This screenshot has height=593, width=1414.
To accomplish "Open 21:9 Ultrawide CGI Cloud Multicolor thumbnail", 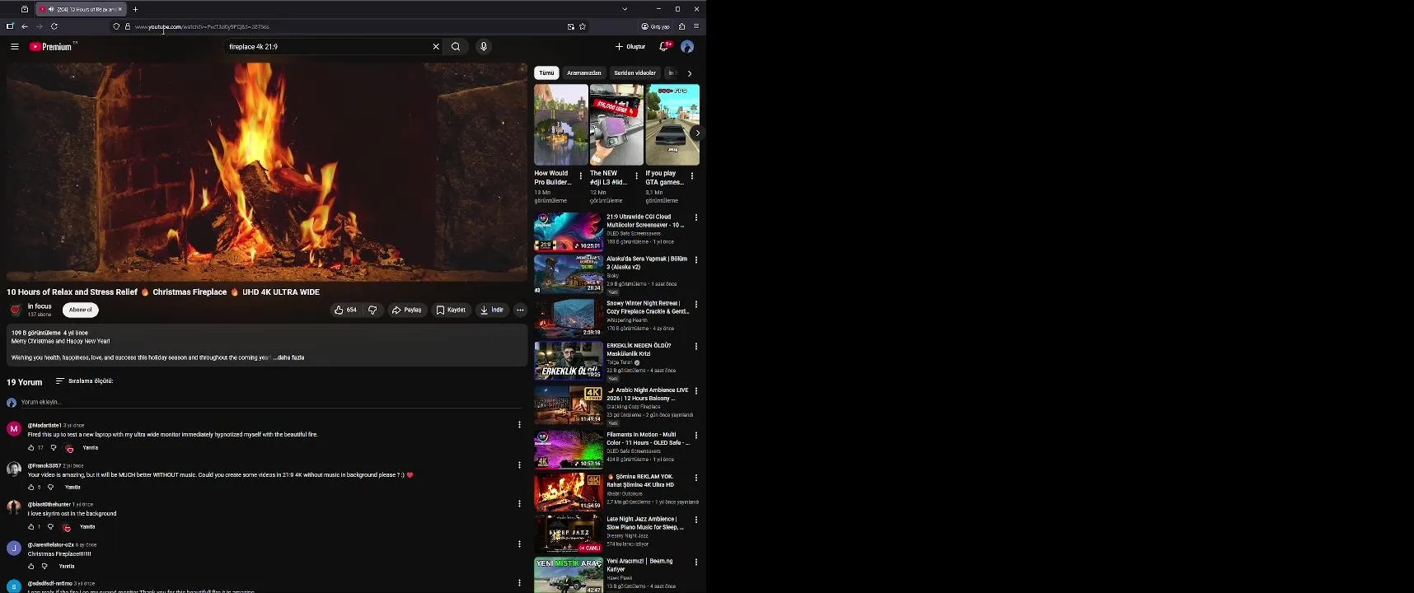I will [x=568, y=231].
